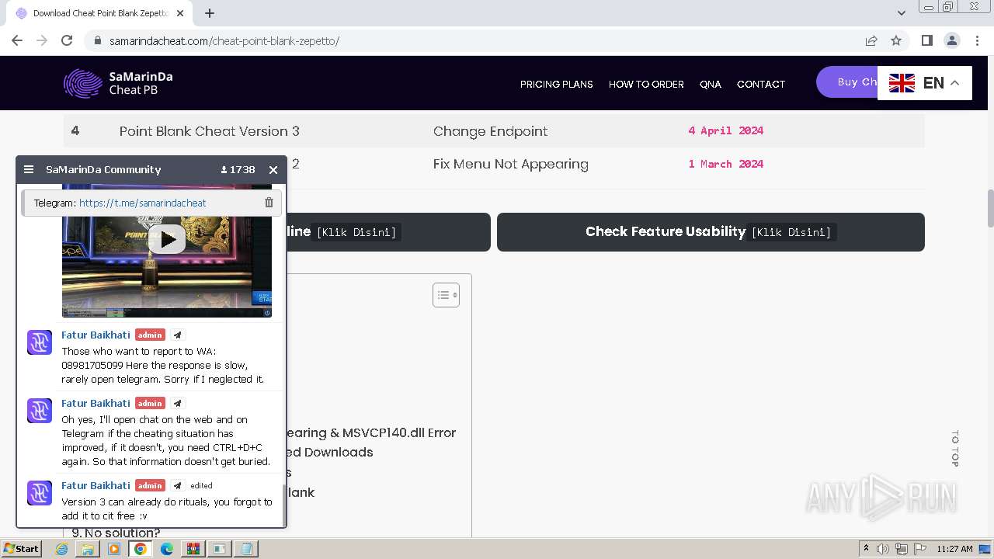Launch Internet Explorer from taskbar
The image size is (994, 559).
coord(62,549)
